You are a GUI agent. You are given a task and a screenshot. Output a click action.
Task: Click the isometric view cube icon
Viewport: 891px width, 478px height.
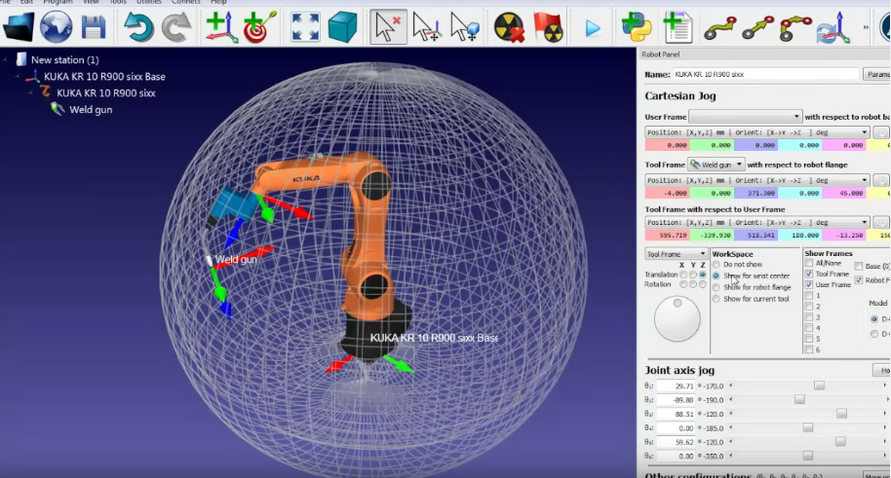[x=342, y=27]
